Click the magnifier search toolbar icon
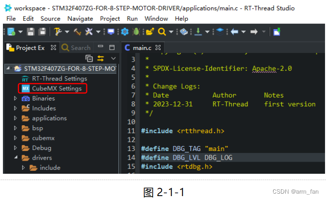 coord(162,32)
